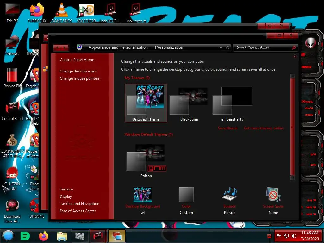Click the search magnifier in Control Panel
Screen dimensions: 324x243
coord(294,48)
